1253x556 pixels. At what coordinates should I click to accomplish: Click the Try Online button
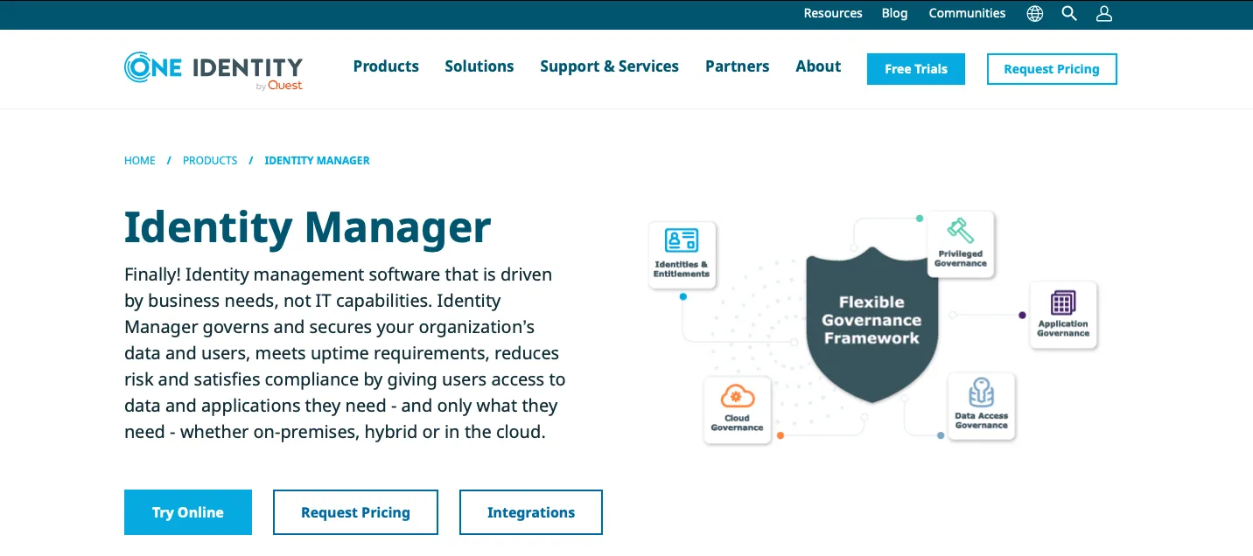[188, 512]
